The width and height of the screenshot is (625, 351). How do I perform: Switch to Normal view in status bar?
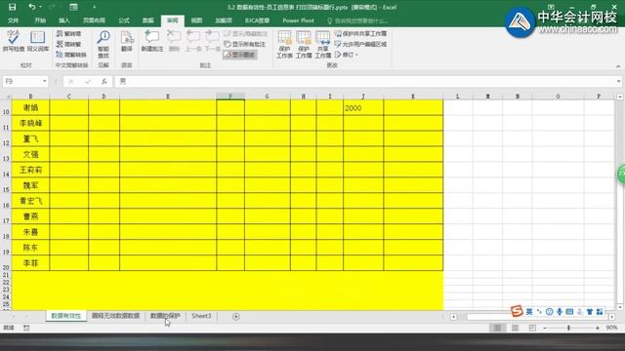click(497, 328)
